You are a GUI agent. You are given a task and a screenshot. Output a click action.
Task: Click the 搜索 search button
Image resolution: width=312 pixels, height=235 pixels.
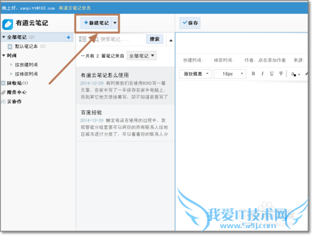[155, 39]
